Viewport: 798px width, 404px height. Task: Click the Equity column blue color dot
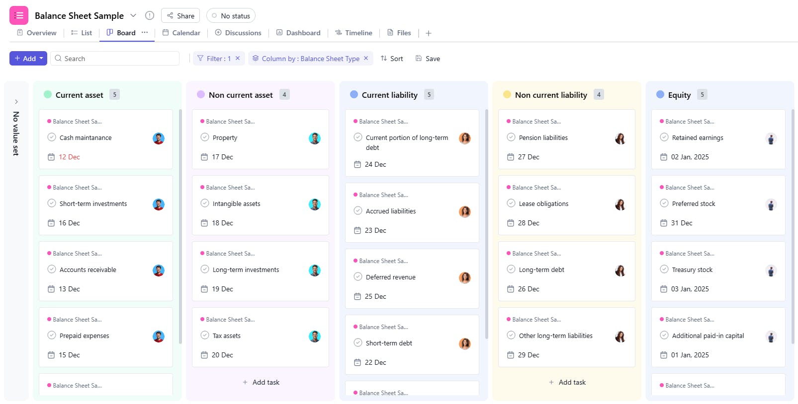pos(660,94)
